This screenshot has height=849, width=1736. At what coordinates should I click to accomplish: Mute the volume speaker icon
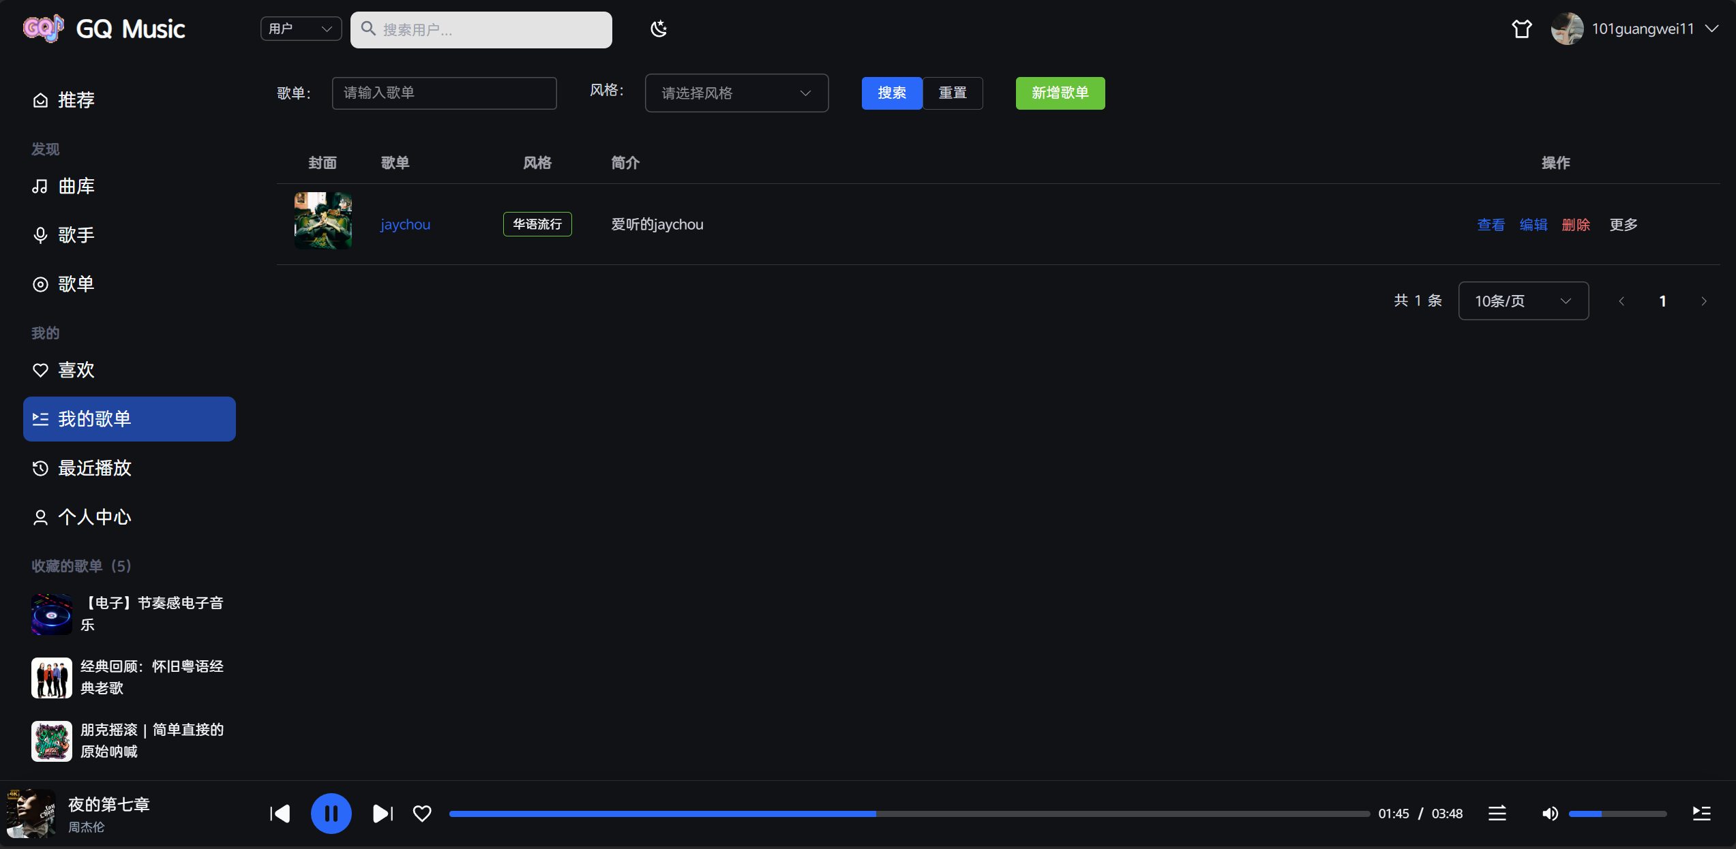1550,813
